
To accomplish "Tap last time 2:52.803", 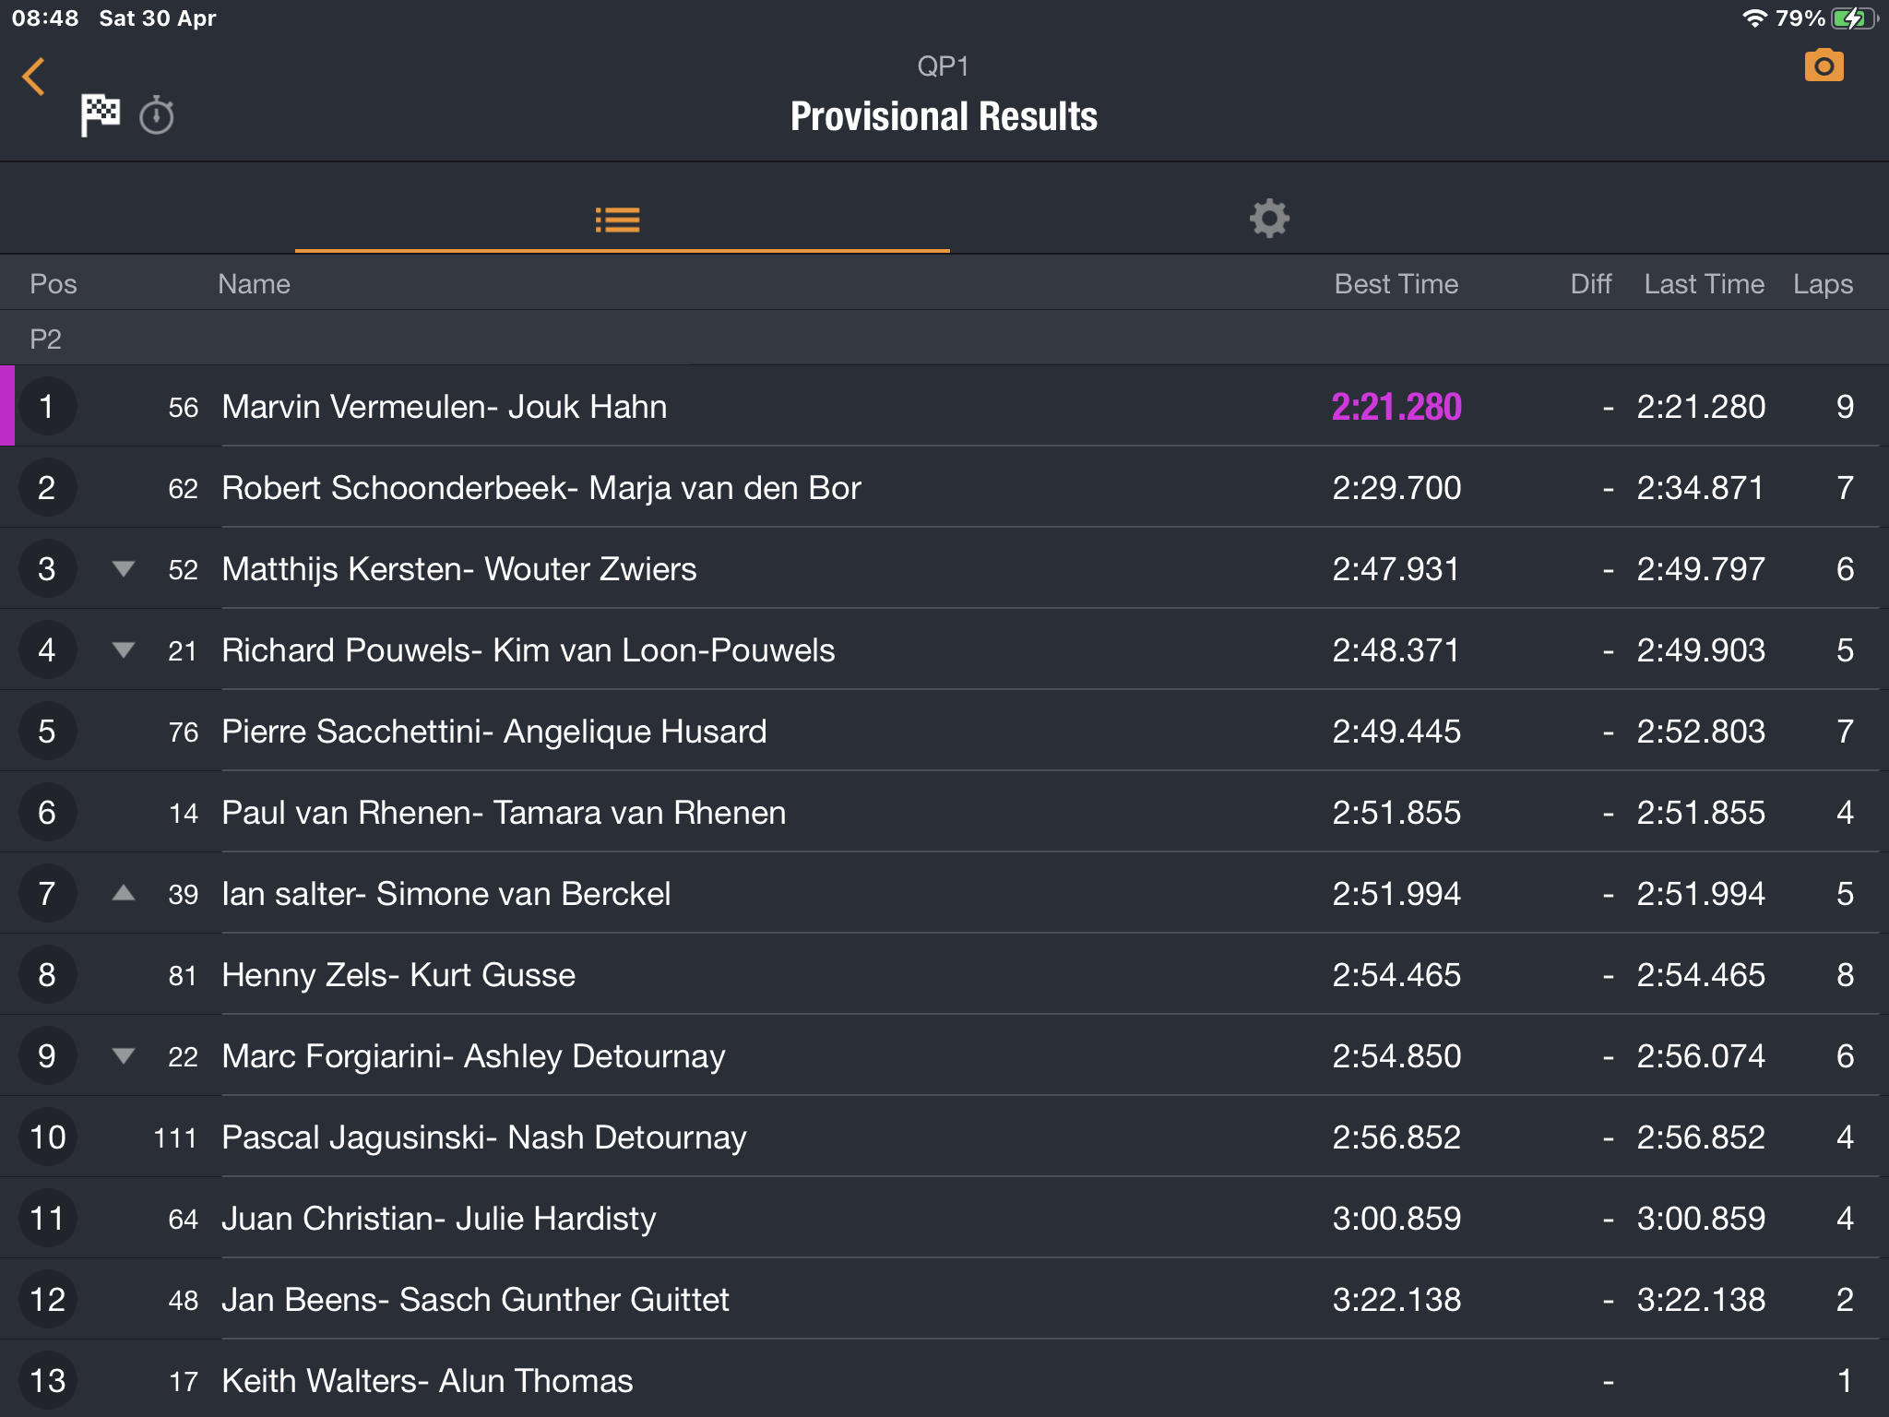I will coord(1701,732).
